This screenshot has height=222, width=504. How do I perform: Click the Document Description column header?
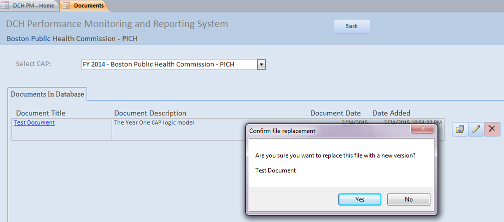tap(150, 113)
